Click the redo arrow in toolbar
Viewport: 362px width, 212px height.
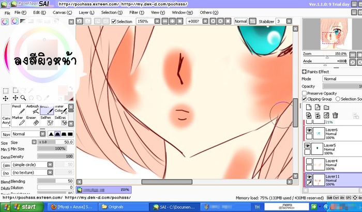point(87,21)
